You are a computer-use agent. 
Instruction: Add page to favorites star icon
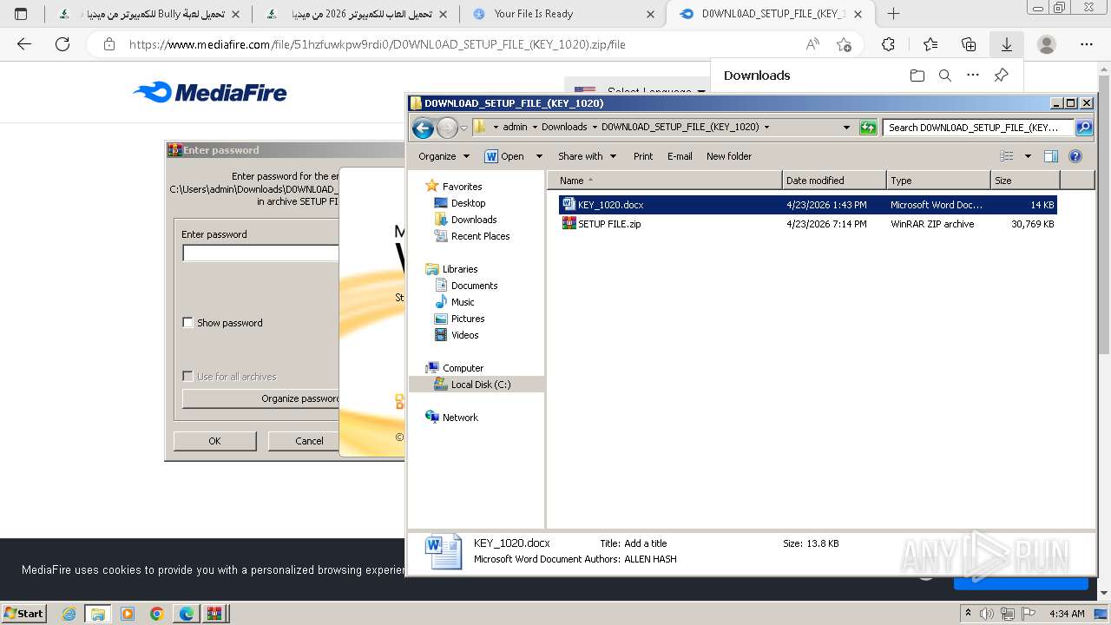844,44
